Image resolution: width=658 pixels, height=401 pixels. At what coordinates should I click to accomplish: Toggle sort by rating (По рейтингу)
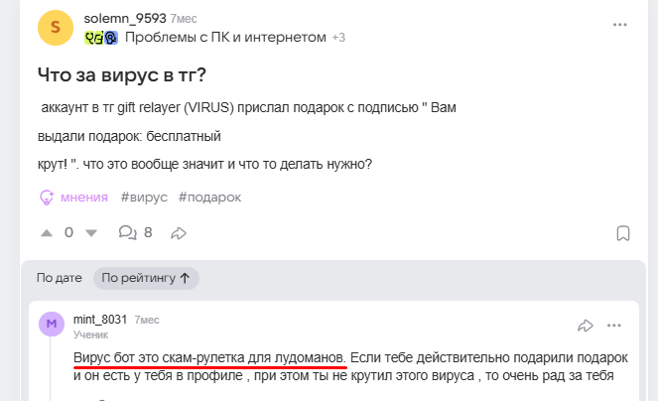(146, 278)
